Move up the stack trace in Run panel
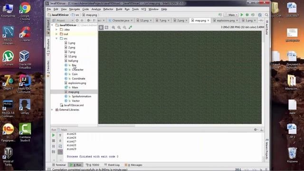 [60, 135]
